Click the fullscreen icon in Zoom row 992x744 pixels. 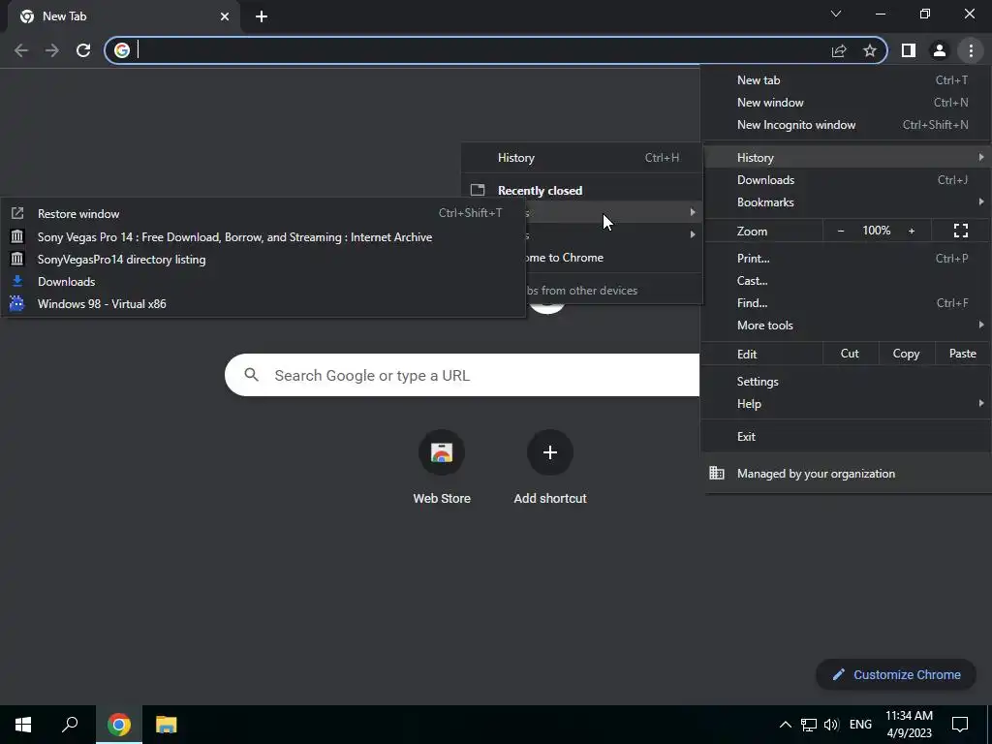pos(960,231)
